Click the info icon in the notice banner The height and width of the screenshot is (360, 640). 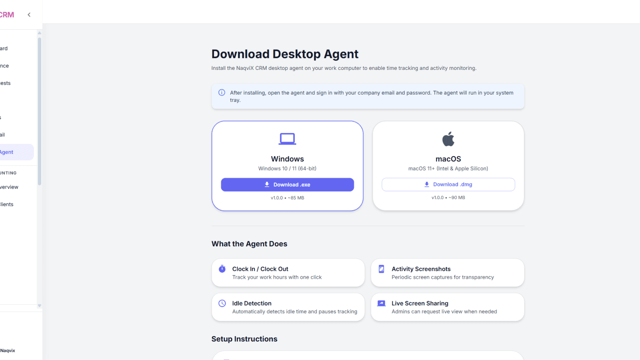point(222,93)
